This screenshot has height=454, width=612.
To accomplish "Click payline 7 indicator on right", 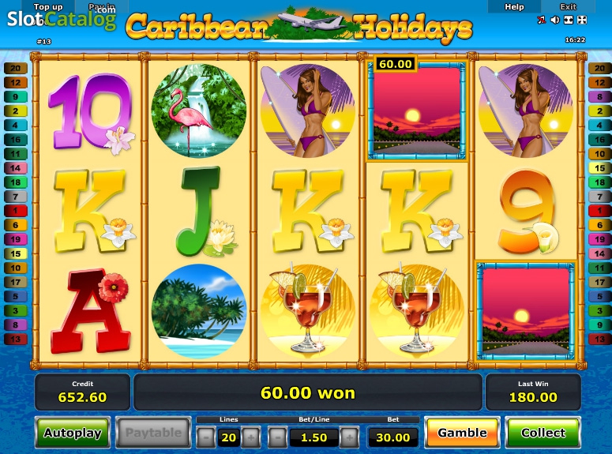I will pyautogui.click(x=599, y=197).
